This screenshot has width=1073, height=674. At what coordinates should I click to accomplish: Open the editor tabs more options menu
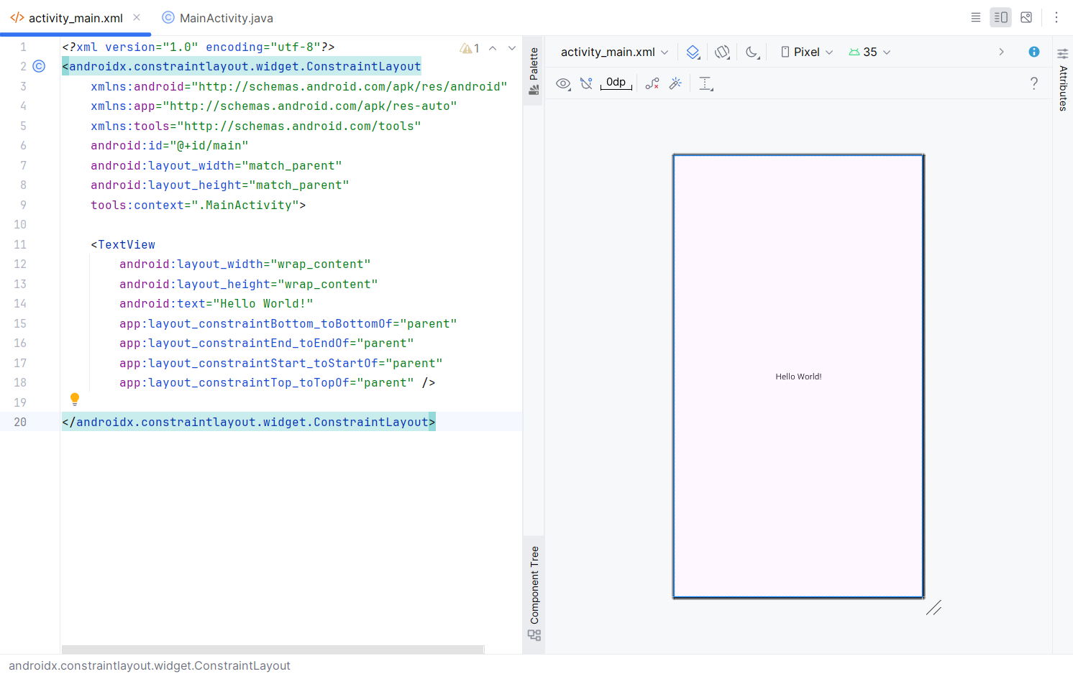1056,17
